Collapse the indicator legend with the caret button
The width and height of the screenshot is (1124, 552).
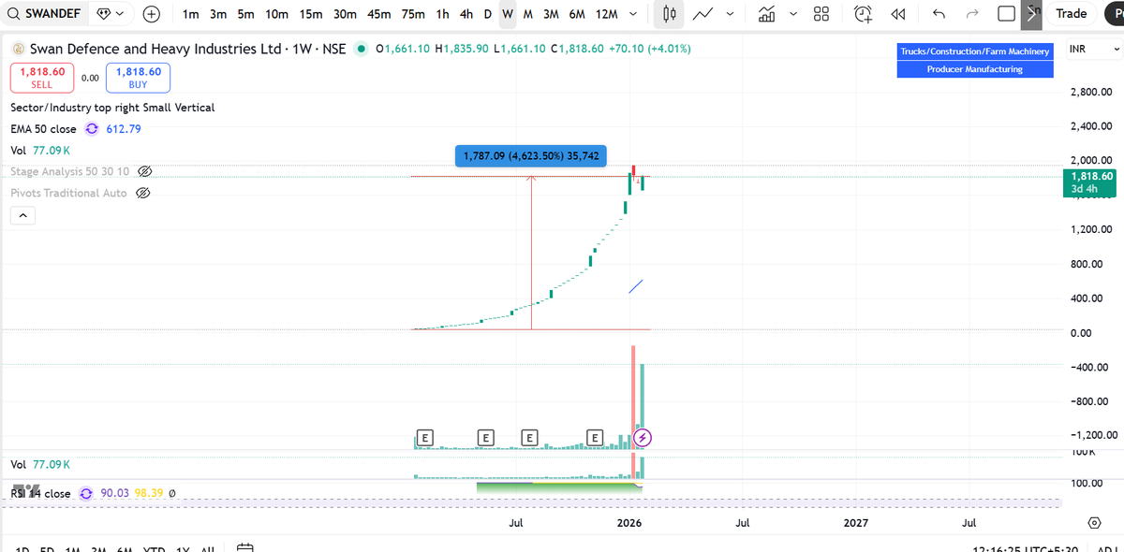(x=22, y=216)
